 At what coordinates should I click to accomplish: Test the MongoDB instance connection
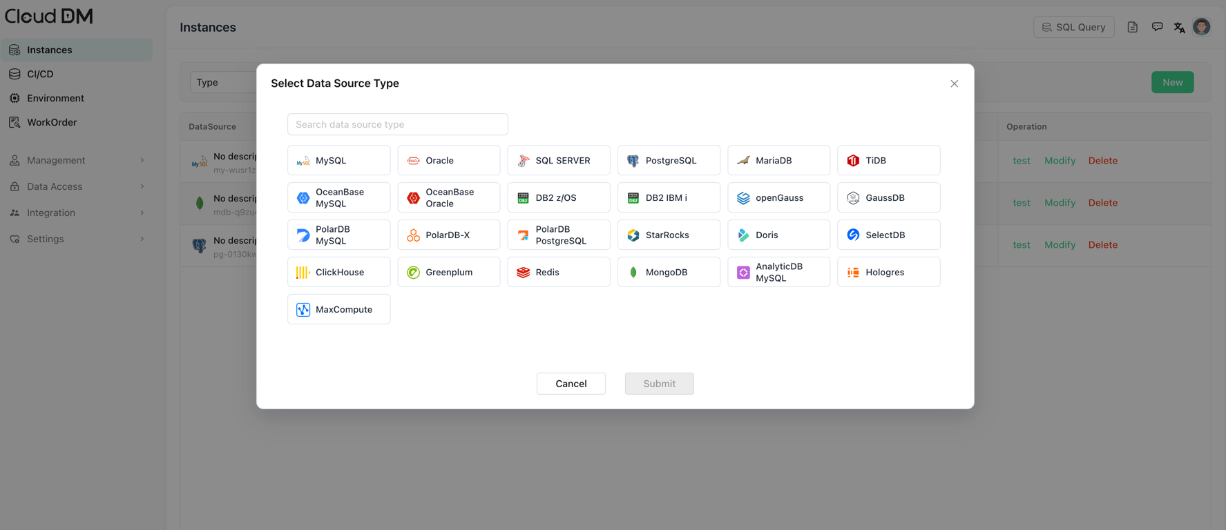point(1022,203)
